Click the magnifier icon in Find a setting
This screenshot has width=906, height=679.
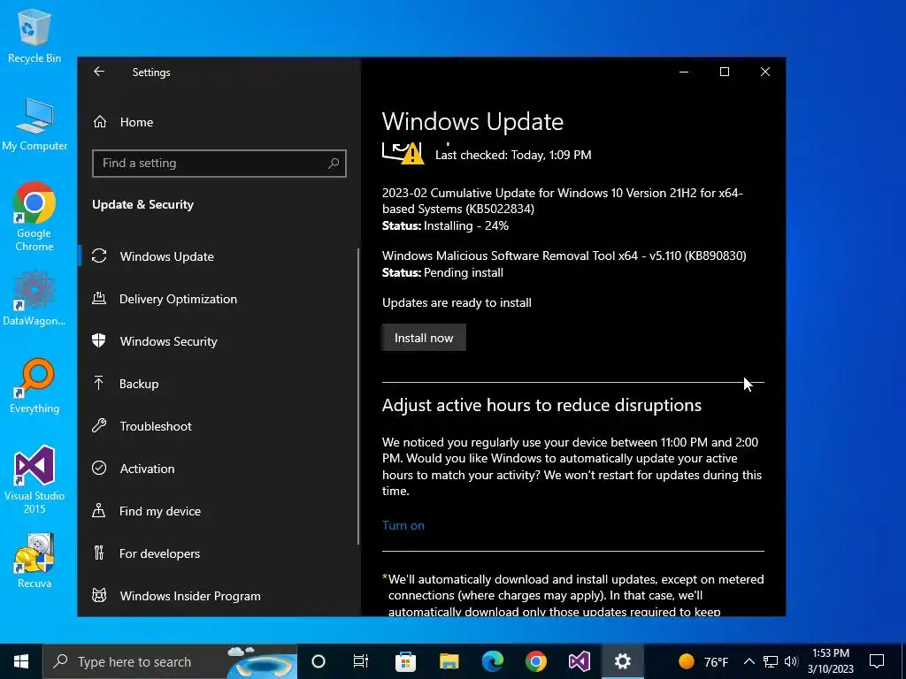(334, 164)
